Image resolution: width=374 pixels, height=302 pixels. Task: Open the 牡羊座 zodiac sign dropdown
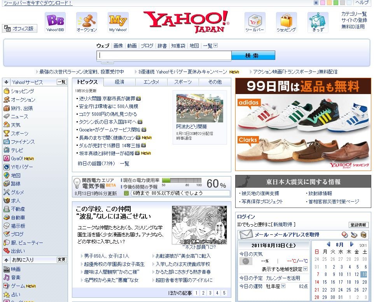(283, 286)
